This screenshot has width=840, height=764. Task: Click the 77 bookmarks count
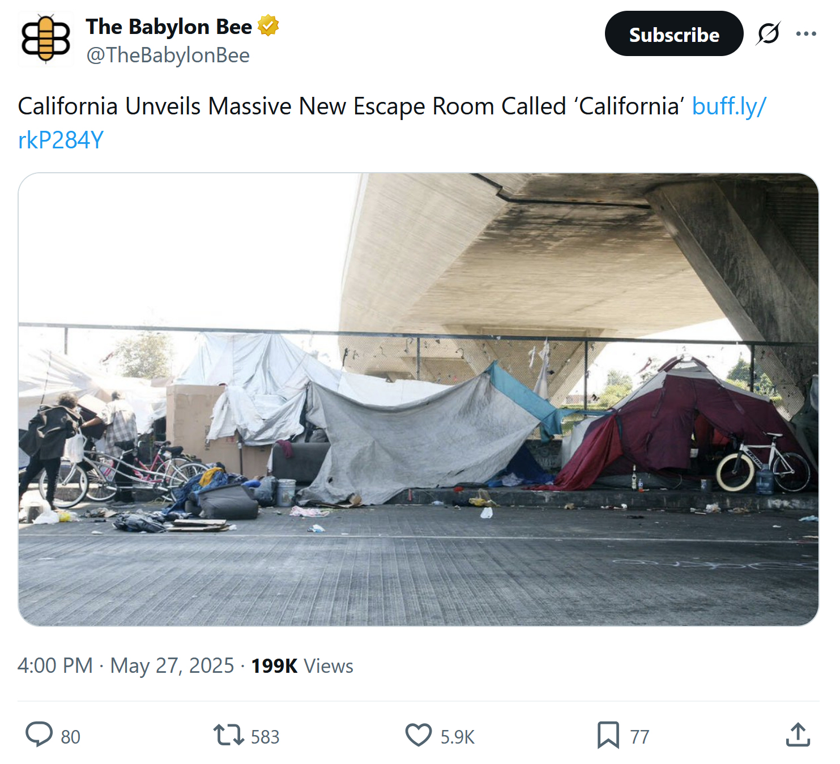[639, 737]
